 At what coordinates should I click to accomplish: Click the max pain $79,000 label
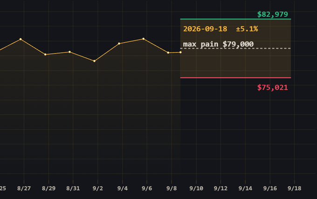coord(218,44)
